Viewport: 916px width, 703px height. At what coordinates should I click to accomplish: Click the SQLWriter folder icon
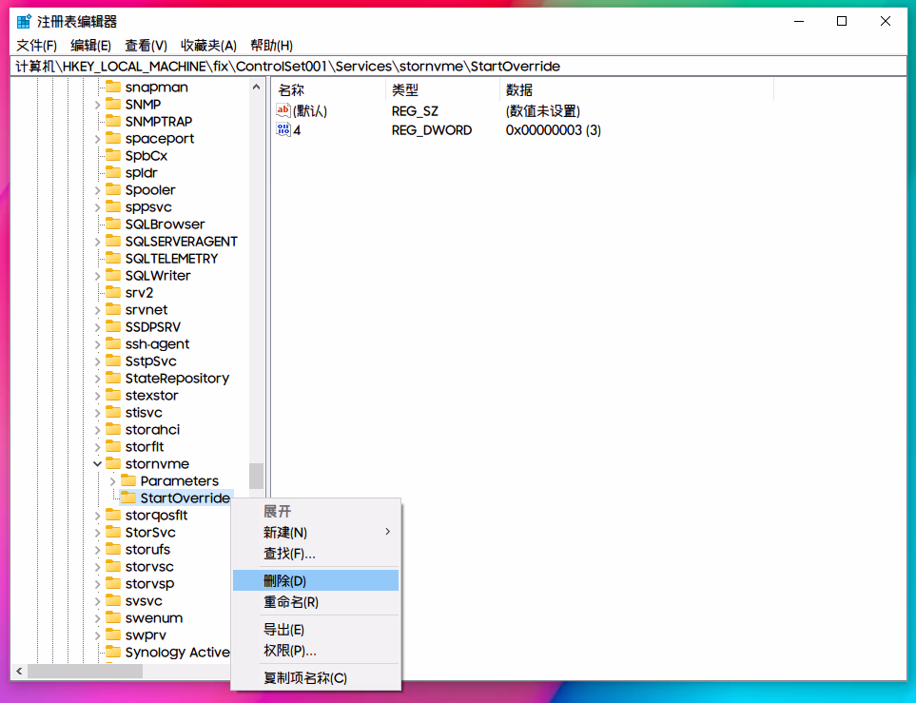(113, 276)
